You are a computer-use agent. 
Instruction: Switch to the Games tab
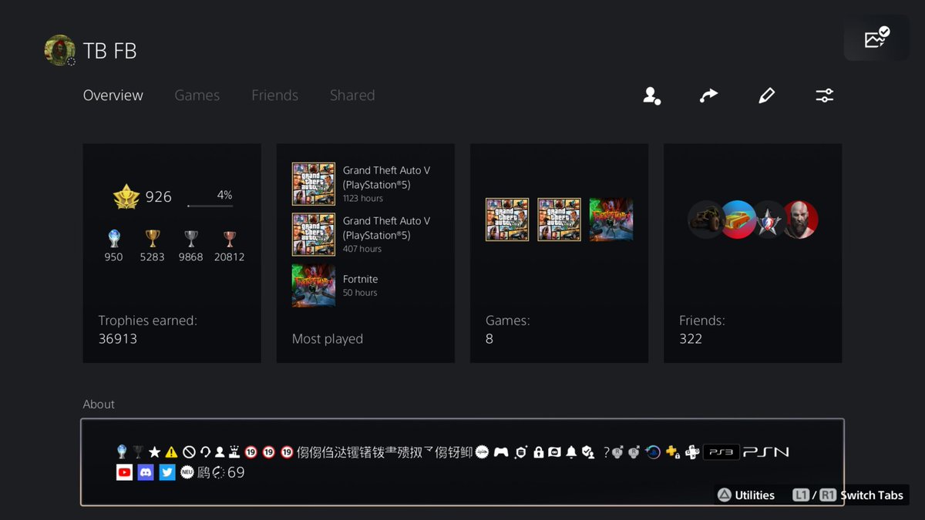click(x=197, y=96)
